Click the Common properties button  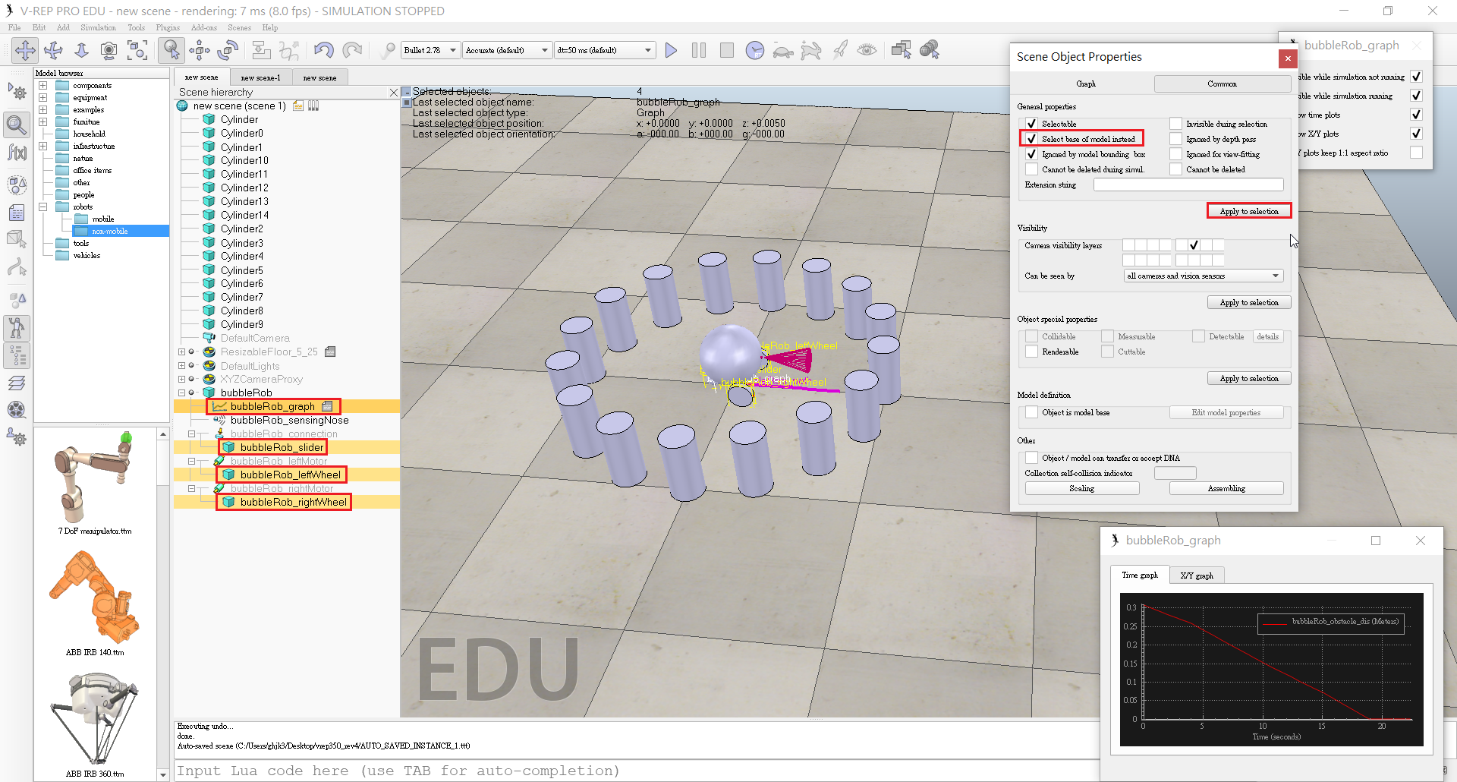[1222, 84]
